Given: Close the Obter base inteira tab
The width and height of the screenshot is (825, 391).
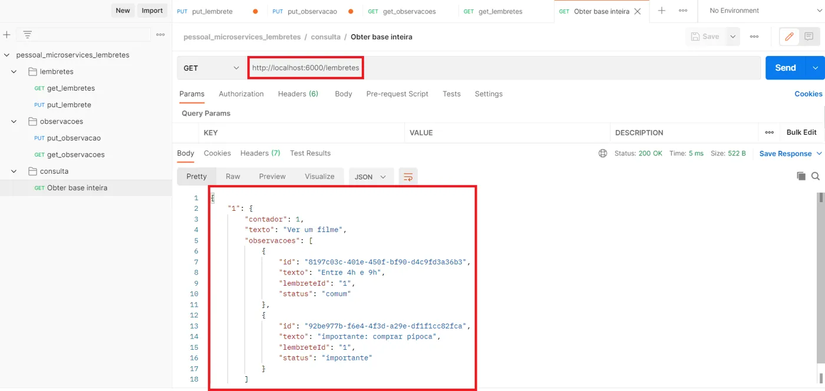Looking at the screenshot, I should click(638, 11).
